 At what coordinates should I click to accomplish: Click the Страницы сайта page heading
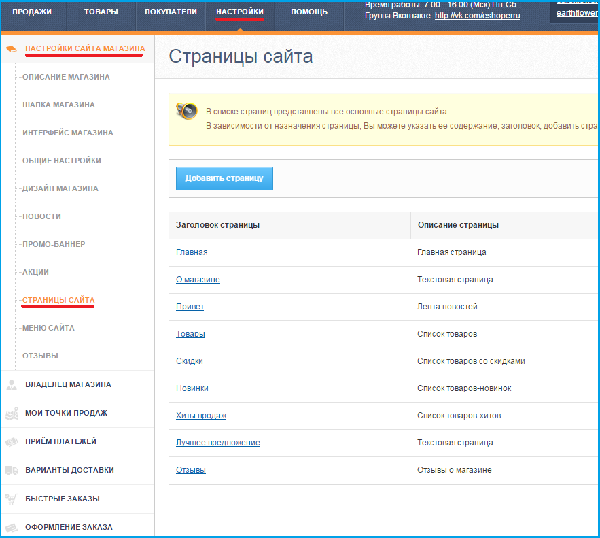(241, 56)
